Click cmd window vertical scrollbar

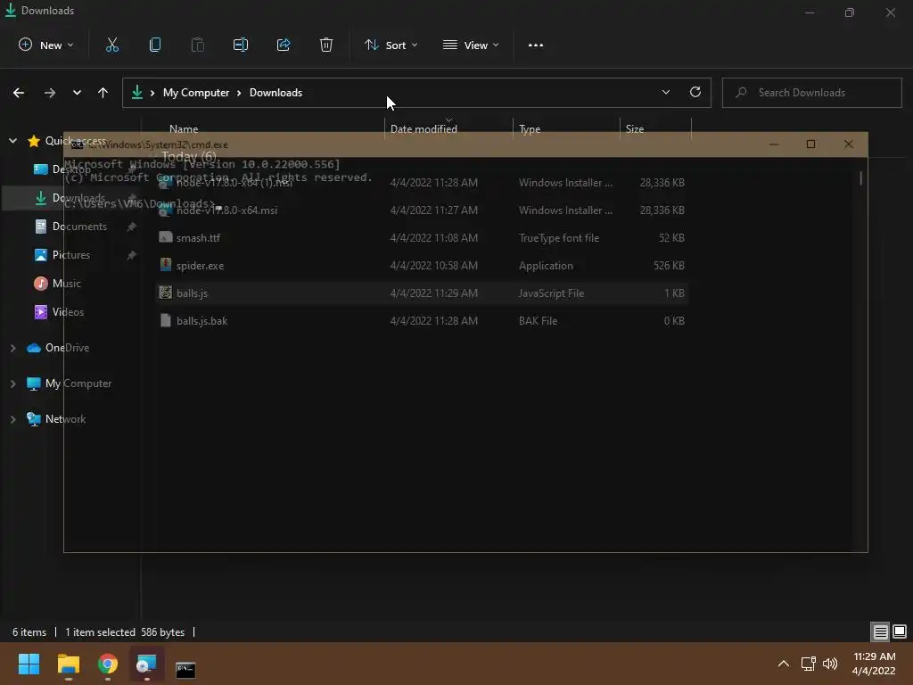860,177
